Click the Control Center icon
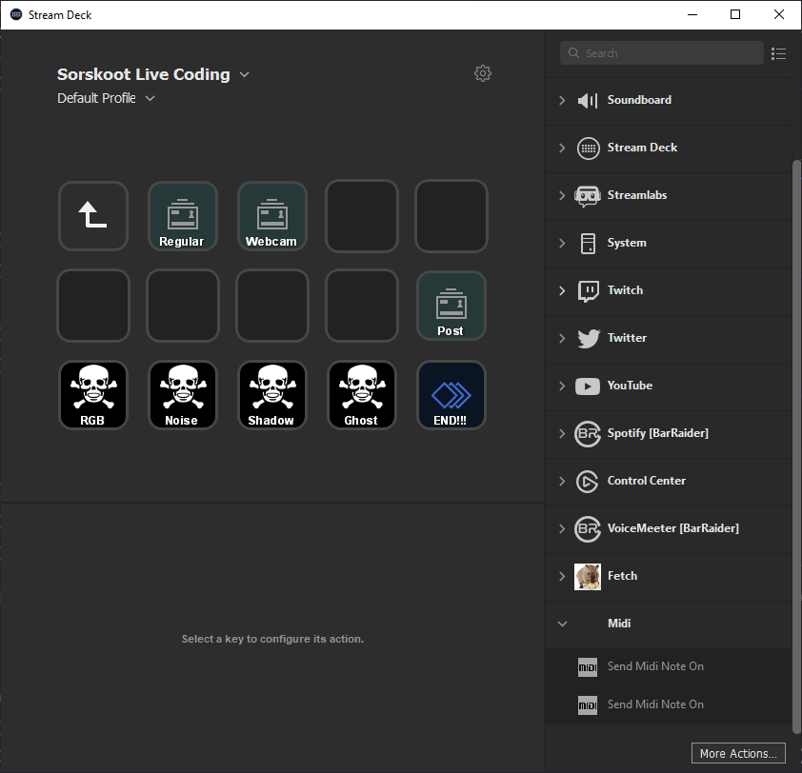 [x=587, y=481]
